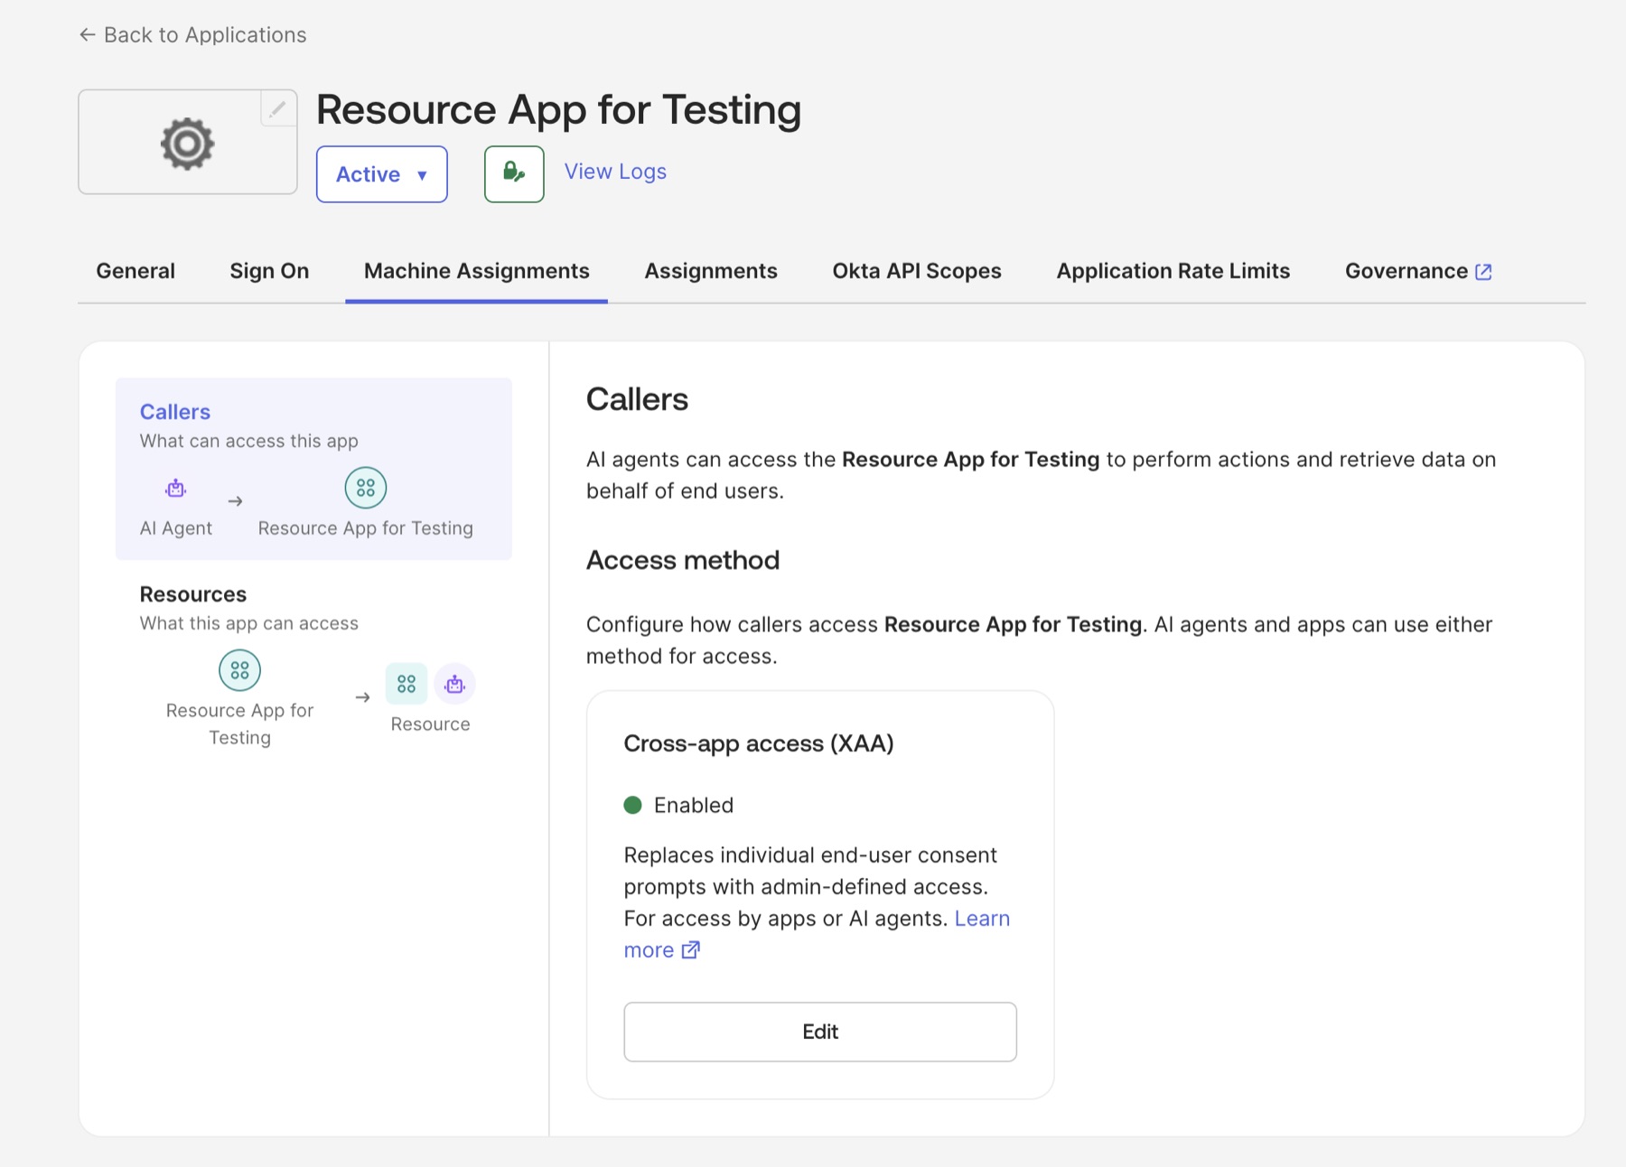Click arrow pointing to Resource icons
The width and height of the screenshot is (1626, 1167).
tap(362, 697)
